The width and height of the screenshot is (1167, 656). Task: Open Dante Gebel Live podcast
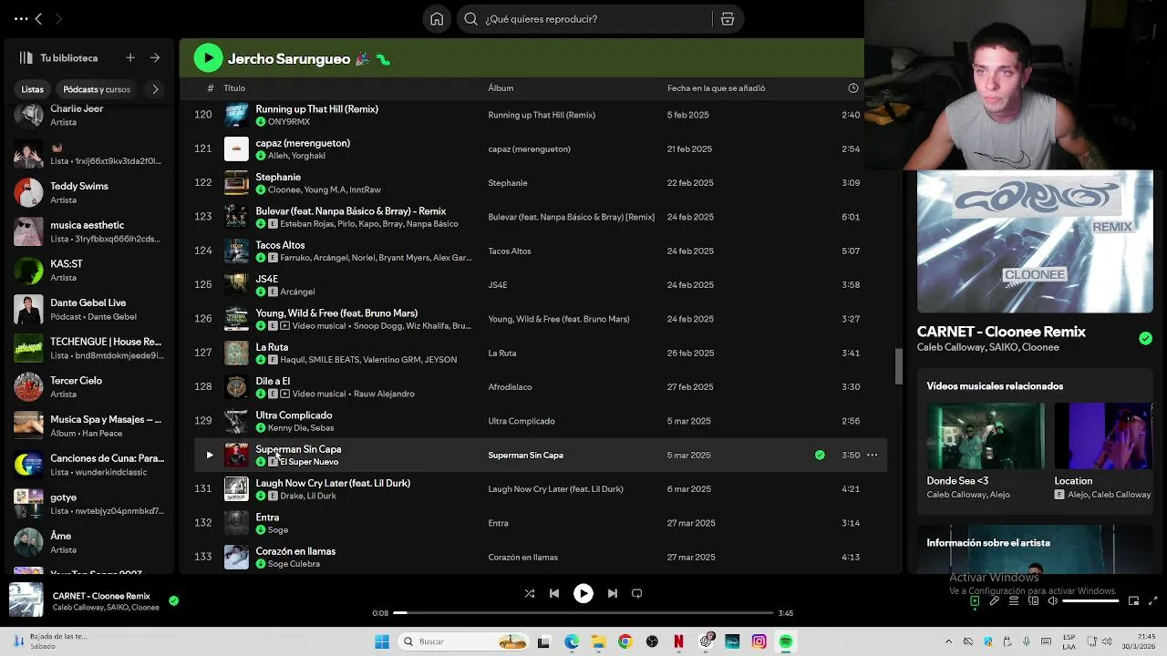(x=89, y=309)
